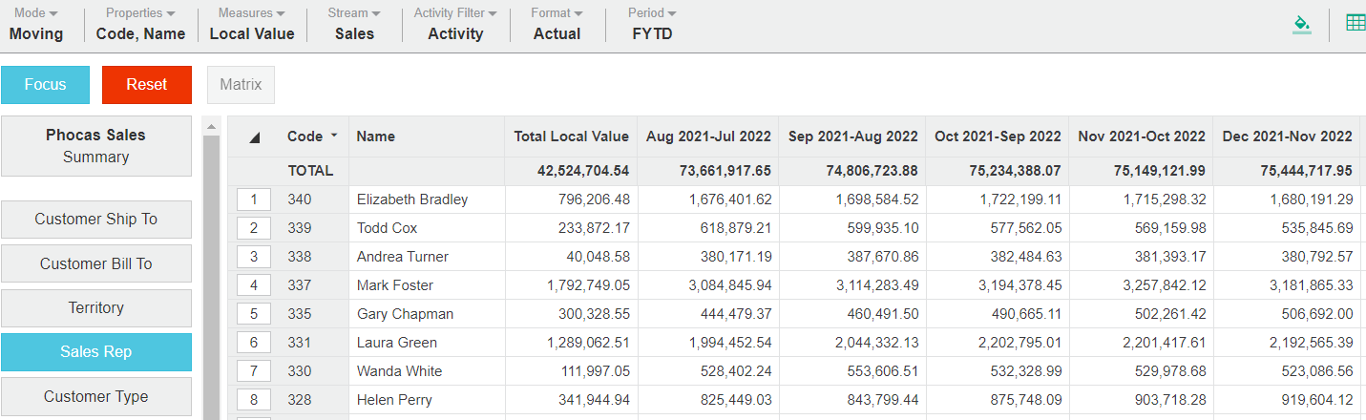Open the Measures menu

(252, 24)
